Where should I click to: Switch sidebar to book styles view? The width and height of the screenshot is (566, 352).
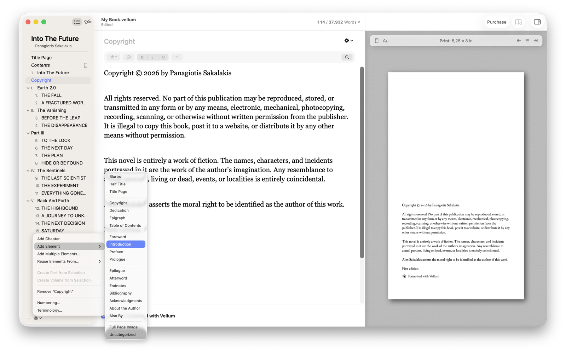88,22
